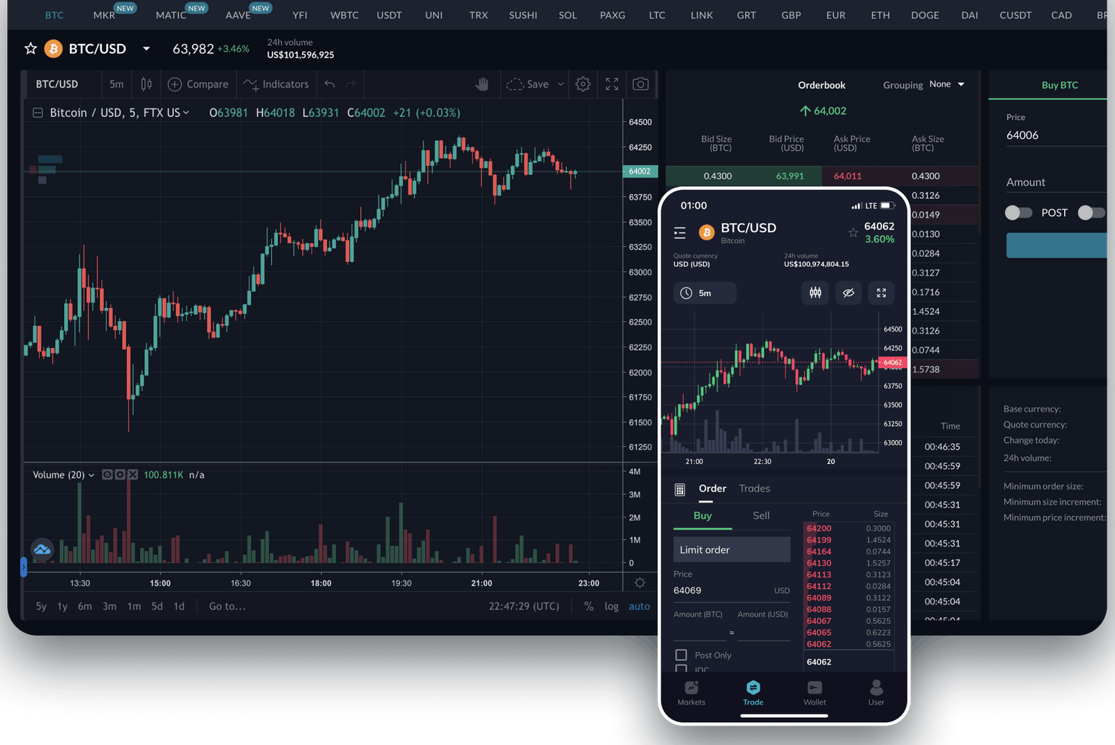Click the 22:47:29 (UTC) timezone button
The width and height of the screenshot is (1115, 745).
(x=524, y=606)
